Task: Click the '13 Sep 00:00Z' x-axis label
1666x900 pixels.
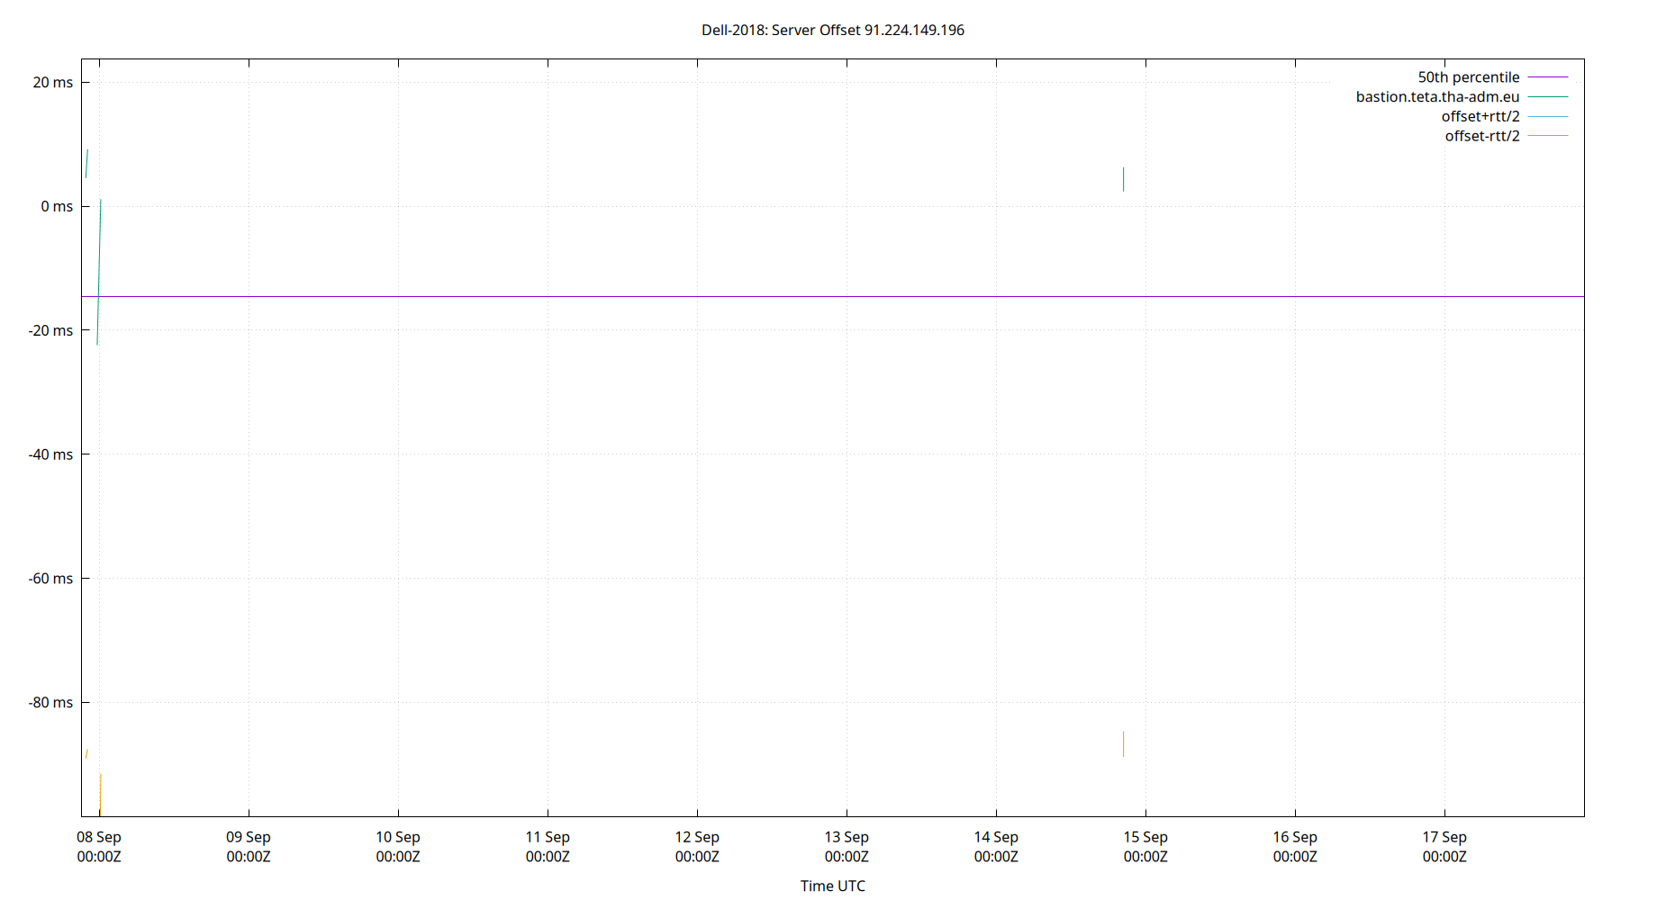Action: (x=847, y=847)
